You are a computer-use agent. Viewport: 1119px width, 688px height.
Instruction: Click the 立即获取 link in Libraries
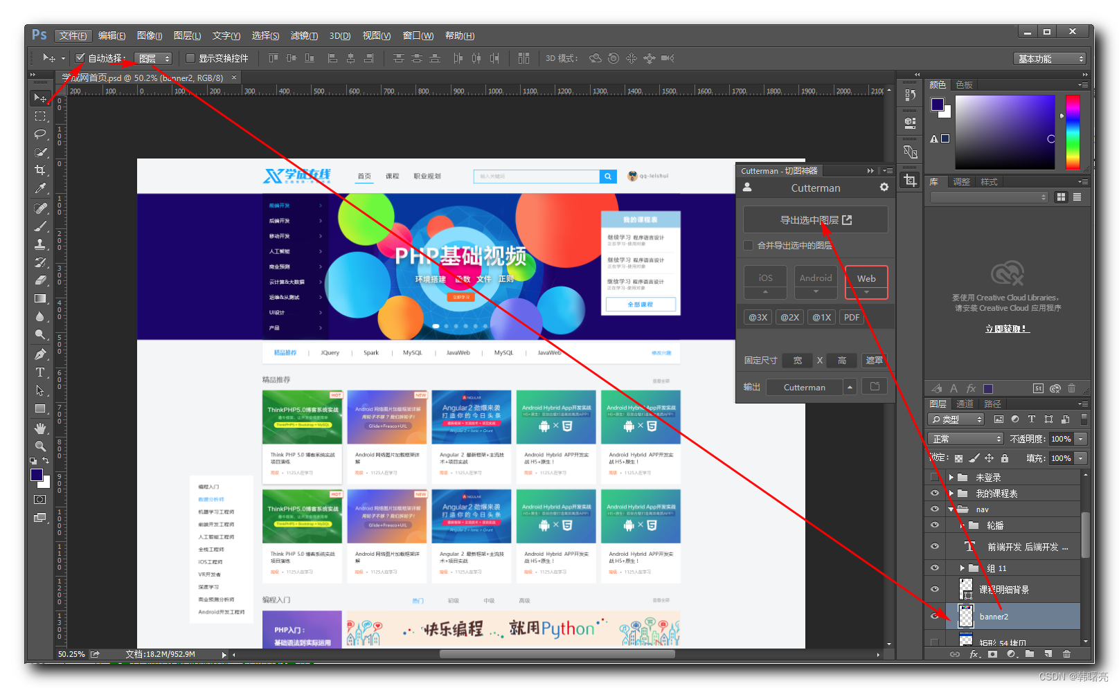tap(1008, 329)
